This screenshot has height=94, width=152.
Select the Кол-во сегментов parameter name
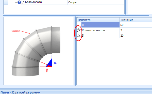(93, 30)
